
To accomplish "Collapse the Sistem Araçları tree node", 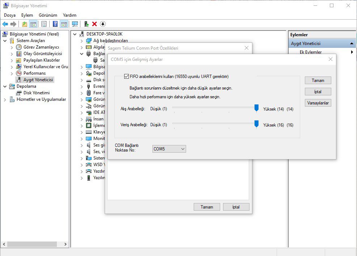I will coord(5,41).
